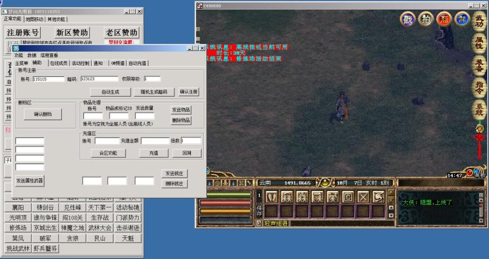This screenshot has height=259, width=489.
Task: Click the red 商 shop round icon
Action: coord(444,19)
